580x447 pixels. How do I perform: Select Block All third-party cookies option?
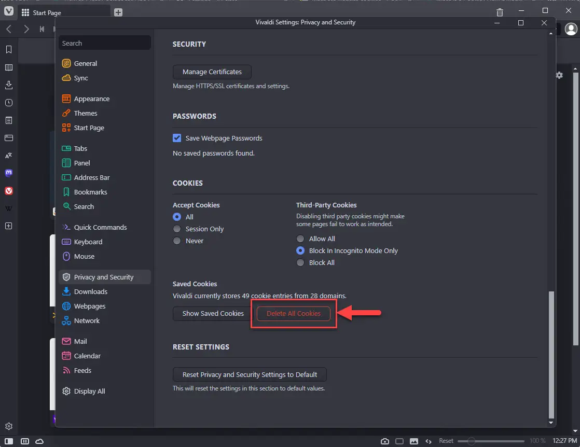tap(300, 263)
